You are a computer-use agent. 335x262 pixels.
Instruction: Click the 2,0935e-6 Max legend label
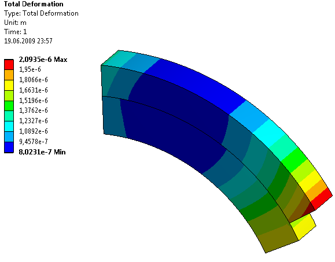[x=43, y=60]
